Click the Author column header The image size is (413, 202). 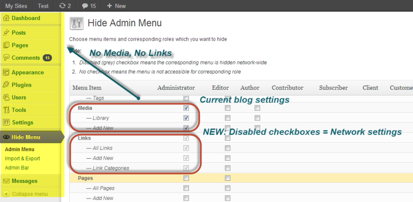[250, 88]
